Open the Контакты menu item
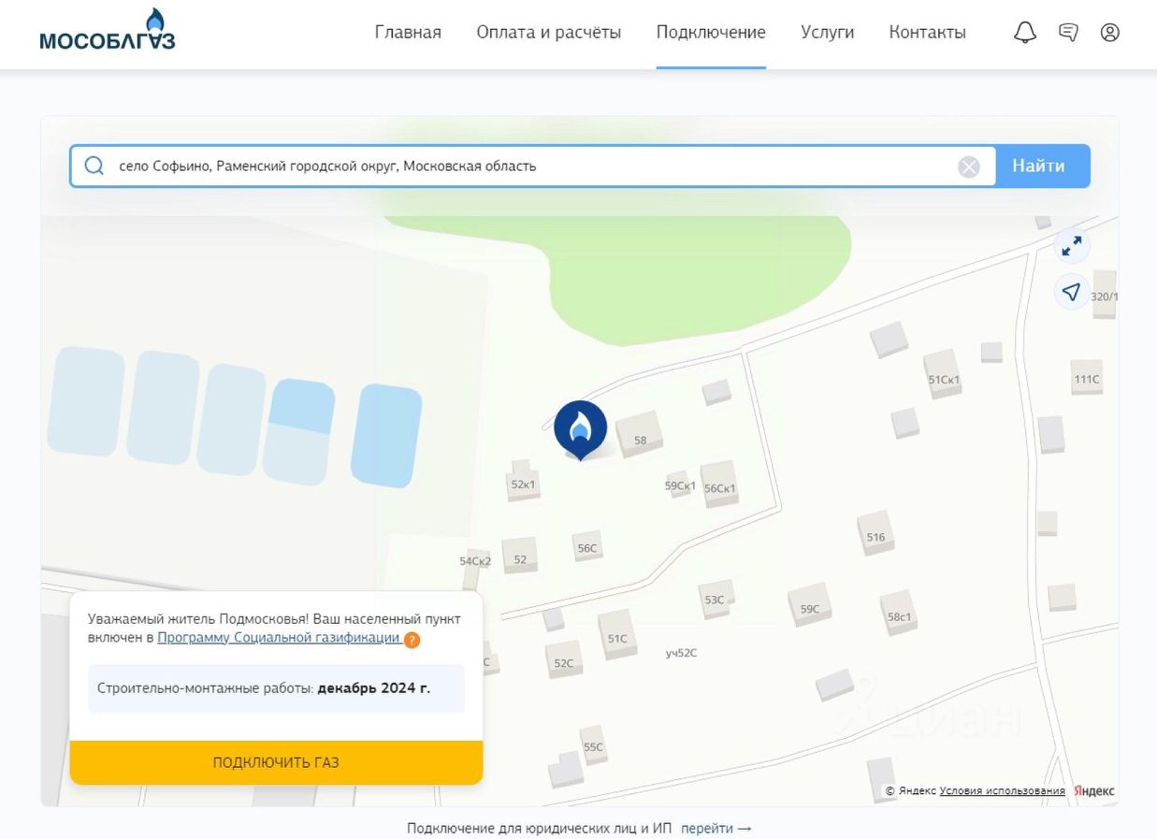Image resolution: width=1157 pixels, height=839 pixels. 927,33
